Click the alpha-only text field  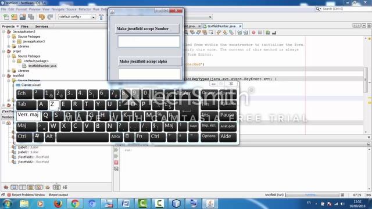(x=149, y=74)
